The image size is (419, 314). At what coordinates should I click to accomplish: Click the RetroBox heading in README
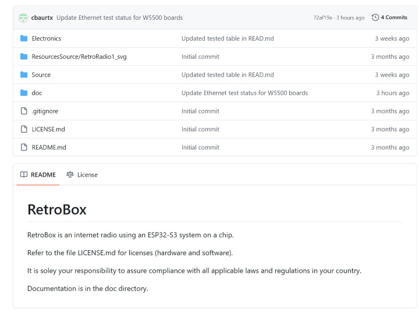point(57,209)
